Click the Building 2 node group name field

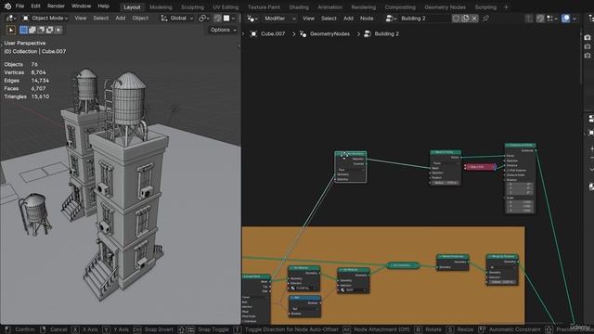point(424,19)
